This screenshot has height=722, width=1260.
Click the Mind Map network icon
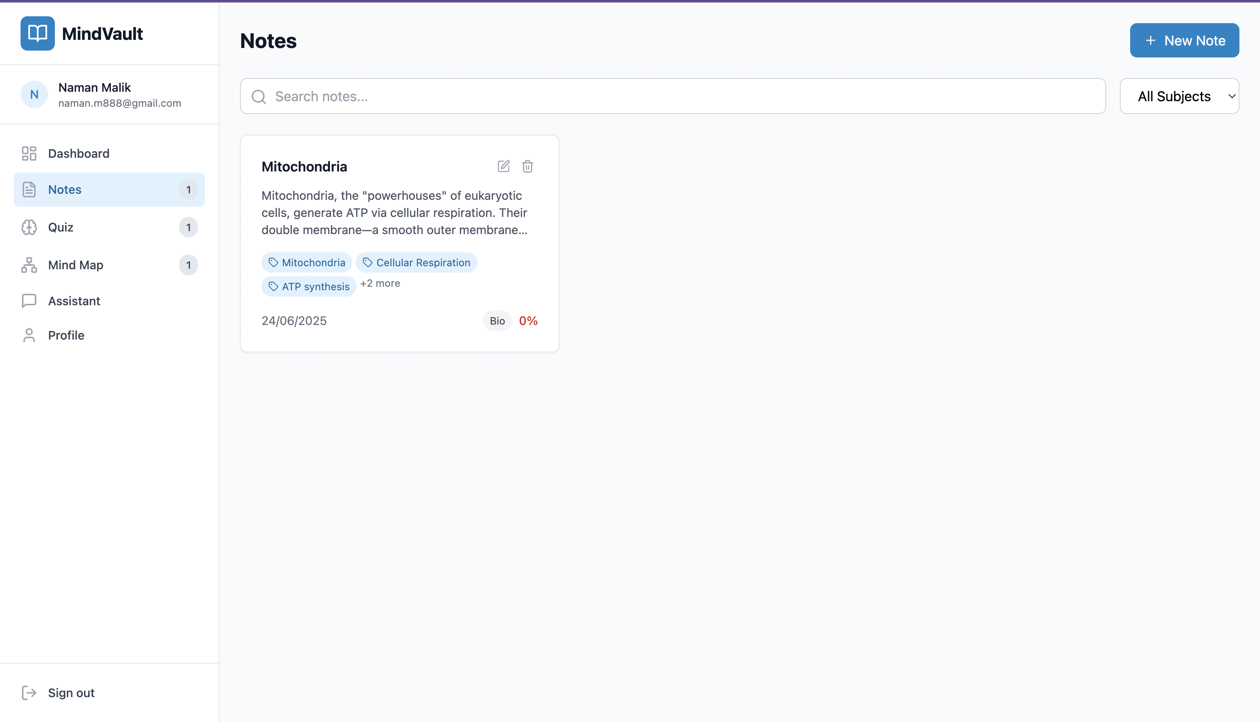click(29, 265)
